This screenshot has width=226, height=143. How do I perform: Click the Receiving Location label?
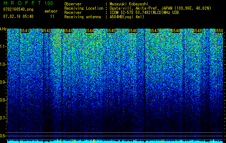tap(84, 8)
